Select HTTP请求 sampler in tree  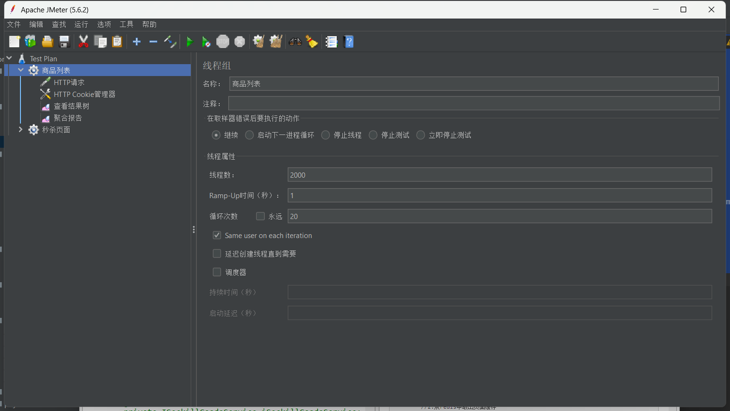(69, 82)
